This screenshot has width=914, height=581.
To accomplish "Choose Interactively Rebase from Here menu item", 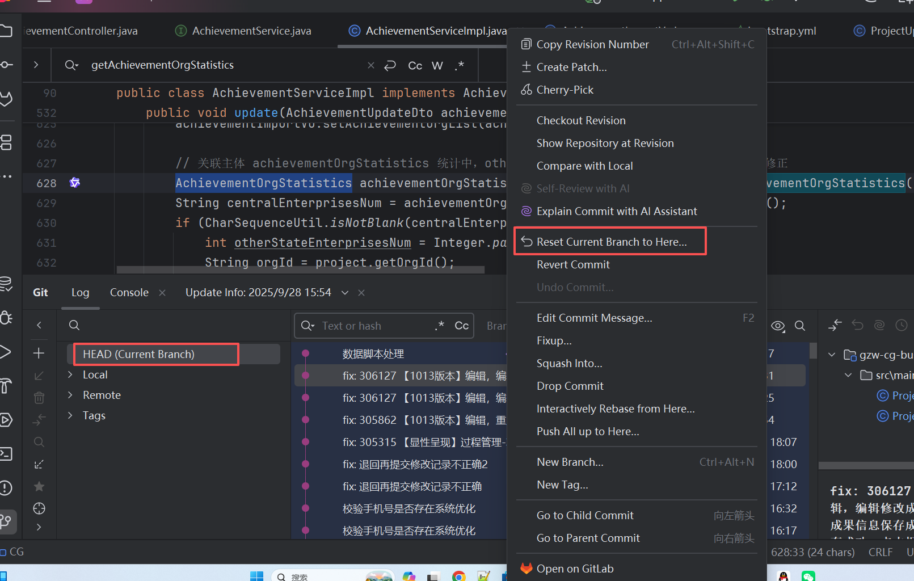I will (616, 409).
